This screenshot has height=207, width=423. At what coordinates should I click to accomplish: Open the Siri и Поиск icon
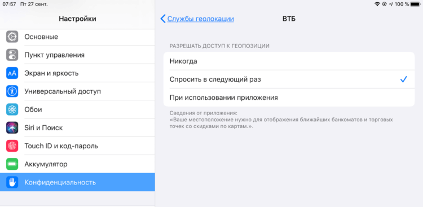point(12,127)
